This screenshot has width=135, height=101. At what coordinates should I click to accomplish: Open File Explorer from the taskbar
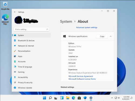67,98
